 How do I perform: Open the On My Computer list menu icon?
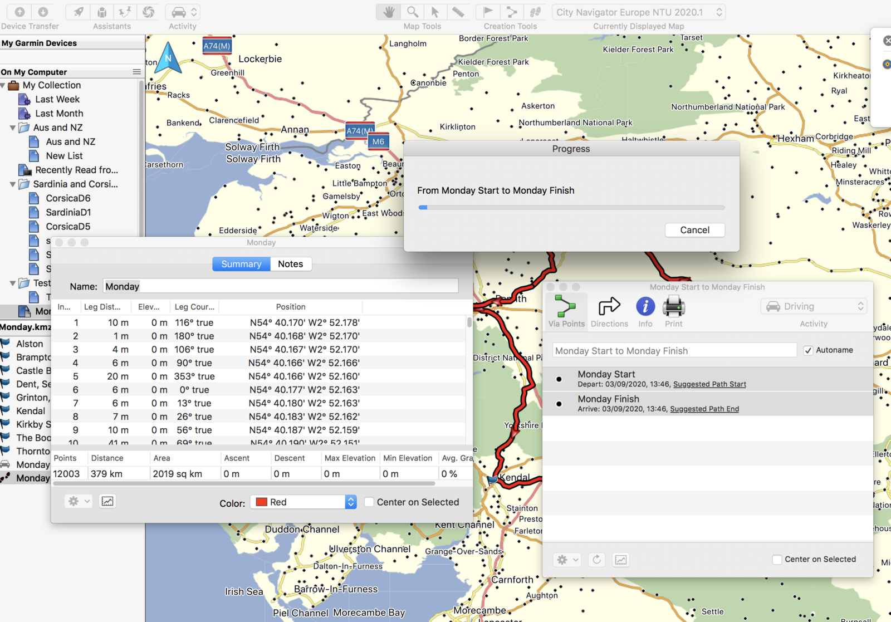136,72
